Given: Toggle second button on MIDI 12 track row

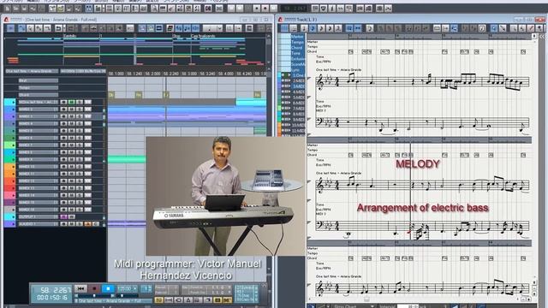Looking at the screenshot, I should pos(72,181).
